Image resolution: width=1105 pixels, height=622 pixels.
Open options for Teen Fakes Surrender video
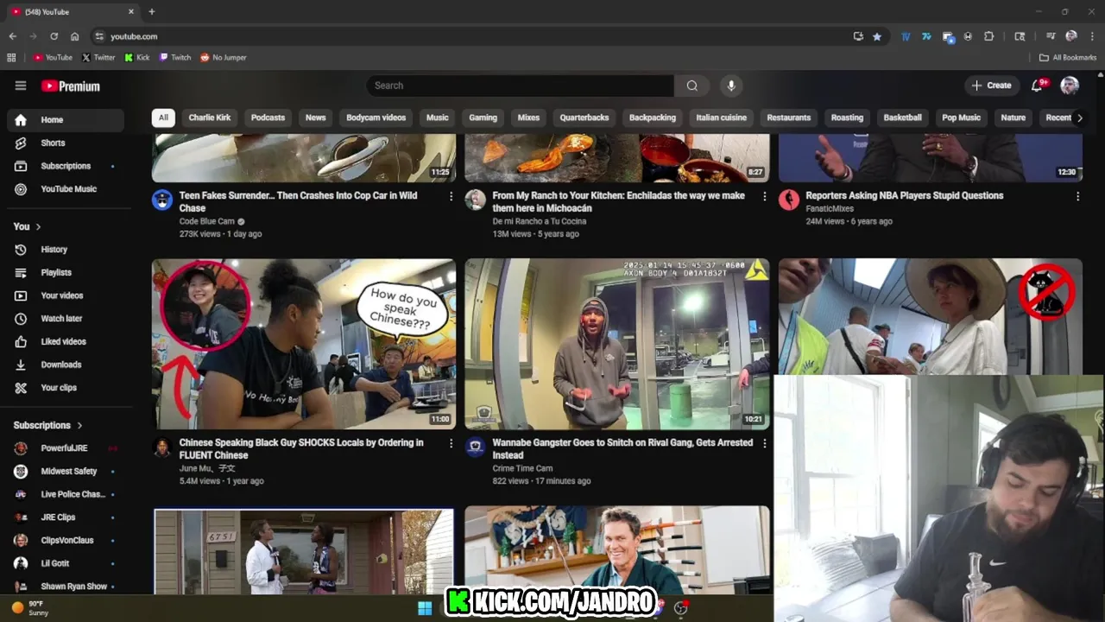pyautogui.click(x=451, y=196)
